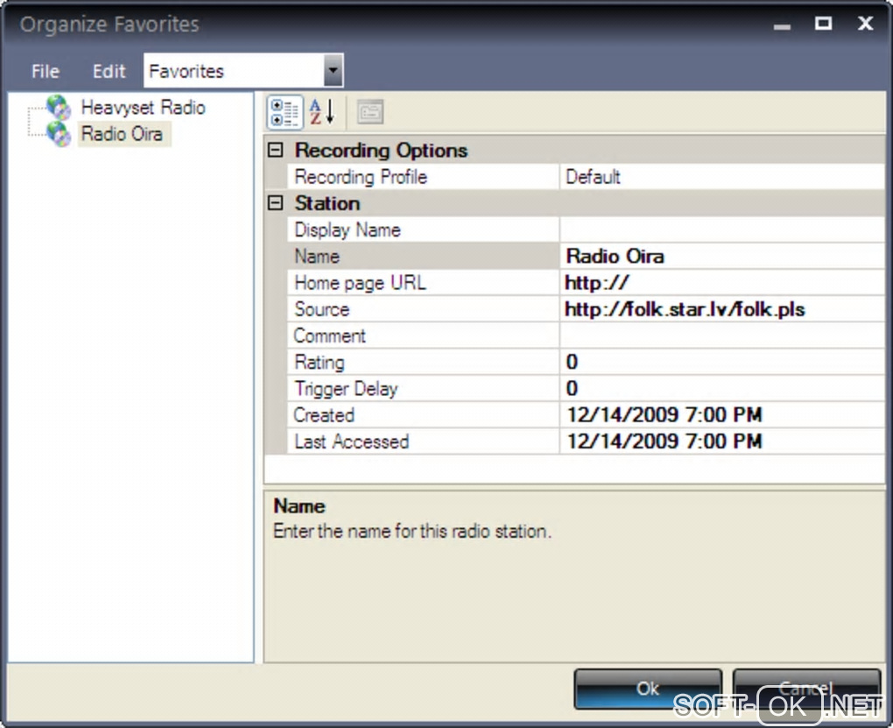Image resolution: width=893 pixels, height=728 pixels.
Task: Open the Favorites dropdown list
Action: (x=334, y=71)
